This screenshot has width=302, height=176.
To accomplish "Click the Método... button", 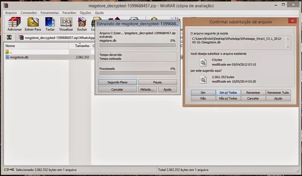I will 147,90.
